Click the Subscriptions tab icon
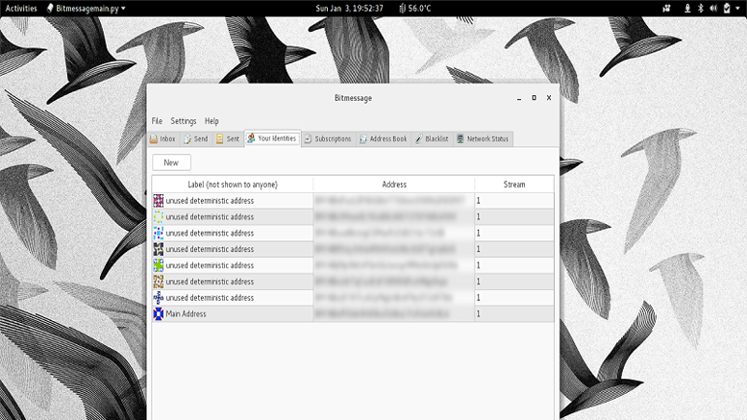Viewport: 747px width, 420px height. [309, 139]
